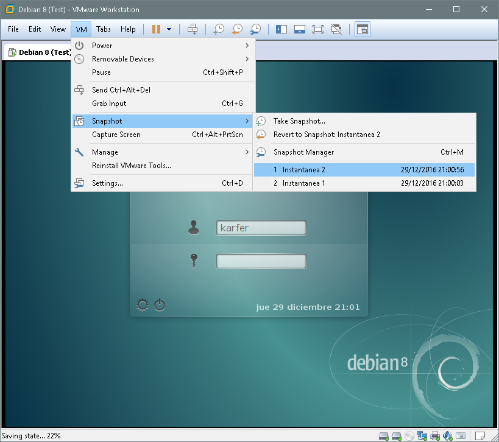Open snapshot manager from toolbar icon

coord(255,29)
